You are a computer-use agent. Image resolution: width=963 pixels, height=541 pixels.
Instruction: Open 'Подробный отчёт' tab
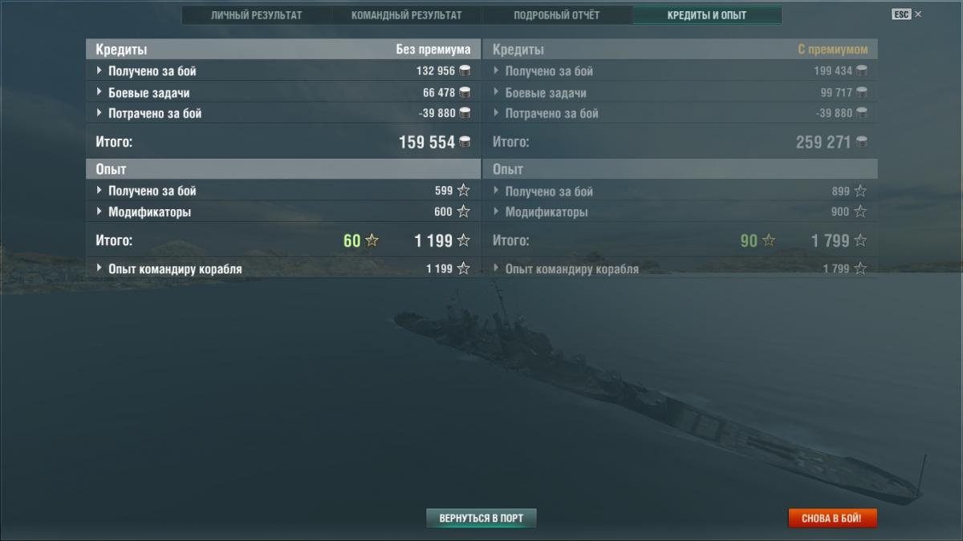coord(556,15)
